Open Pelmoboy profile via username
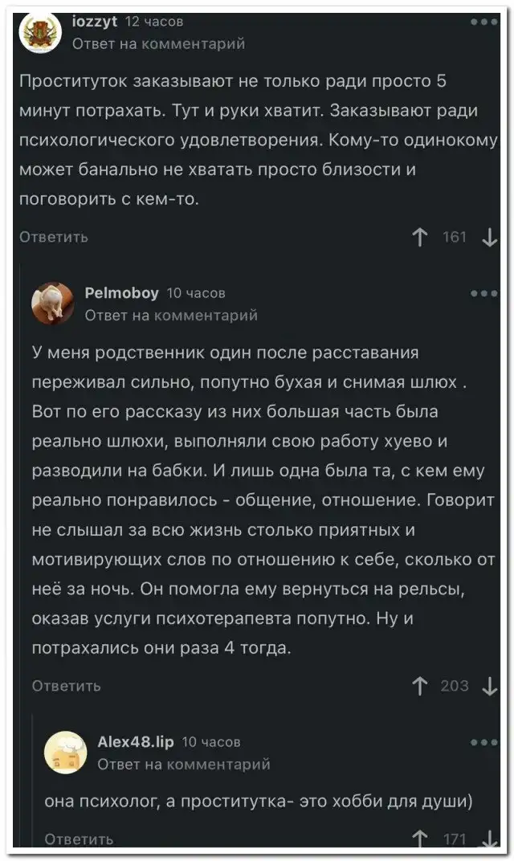This screenshot has width=514, height=861. [121, 293]
